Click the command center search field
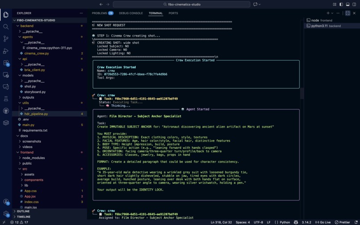The width and height of the screenshot is (360, 225). tap(182, 4)
